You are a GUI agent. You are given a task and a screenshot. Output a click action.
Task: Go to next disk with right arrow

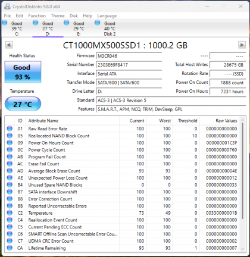pyautogui.click(x=242, y=45)
